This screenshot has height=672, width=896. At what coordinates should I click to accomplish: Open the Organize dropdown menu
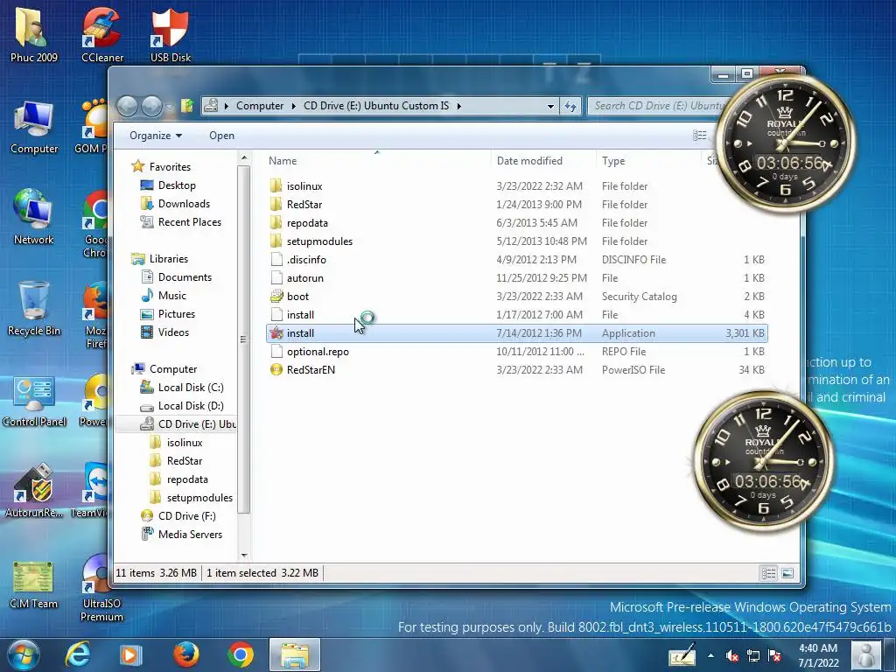[156, 136]
